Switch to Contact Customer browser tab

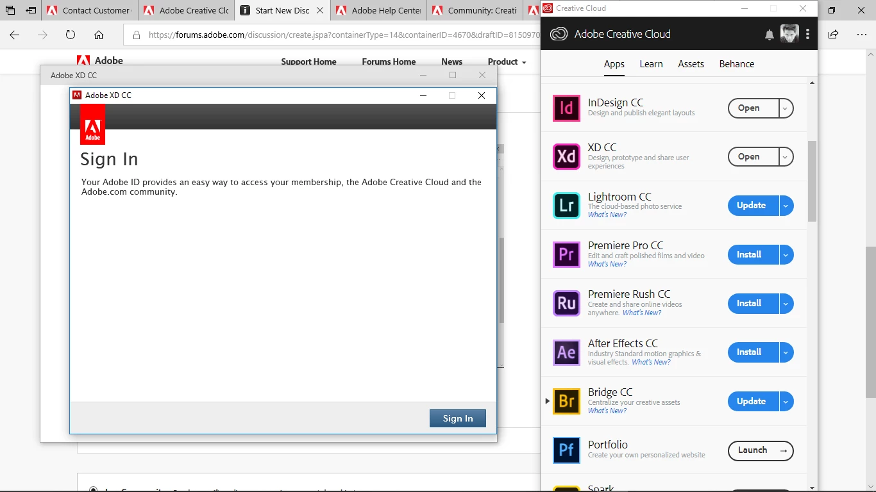pyautogui.click(x=89, y=10)
